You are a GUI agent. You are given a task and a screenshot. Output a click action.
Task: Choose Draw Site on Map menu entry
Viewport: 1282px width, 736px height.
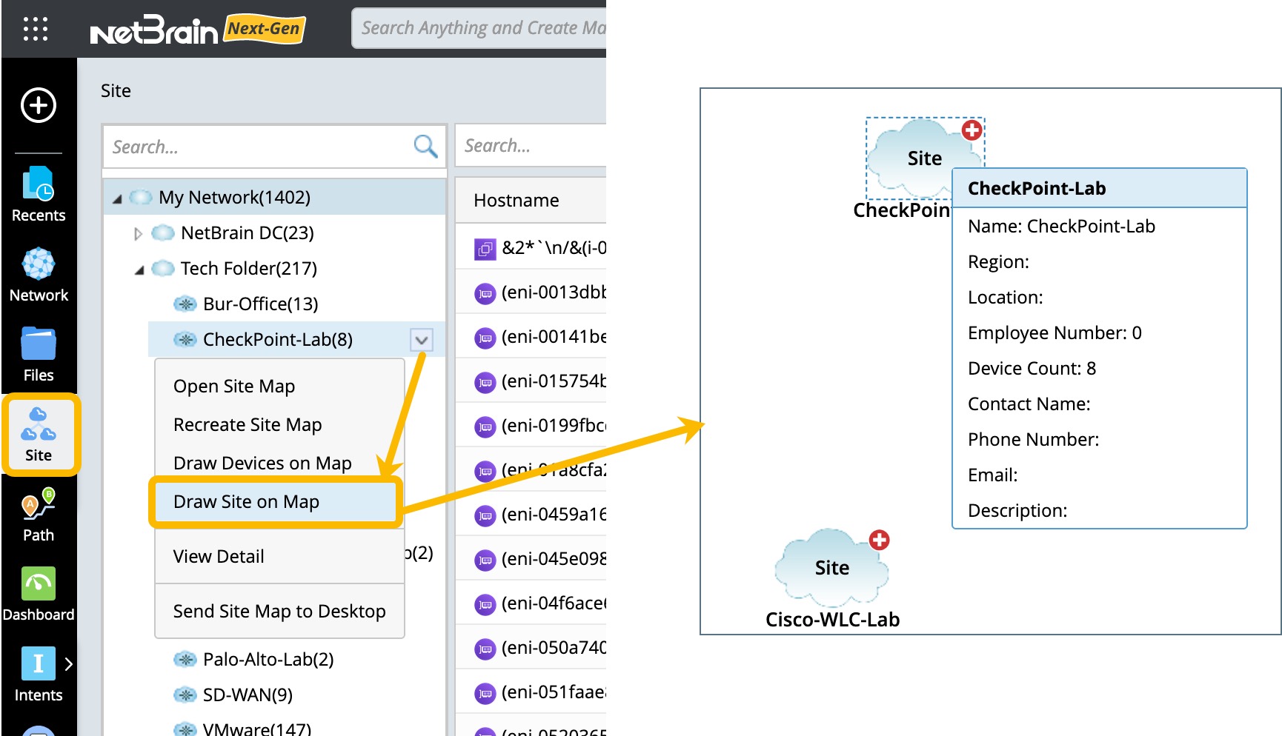[x=246, y=502]
